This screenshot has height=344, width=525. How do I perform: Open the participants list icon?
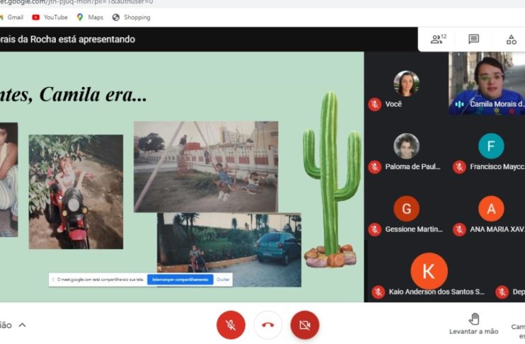pyautogui.click(x=438, y=40)
